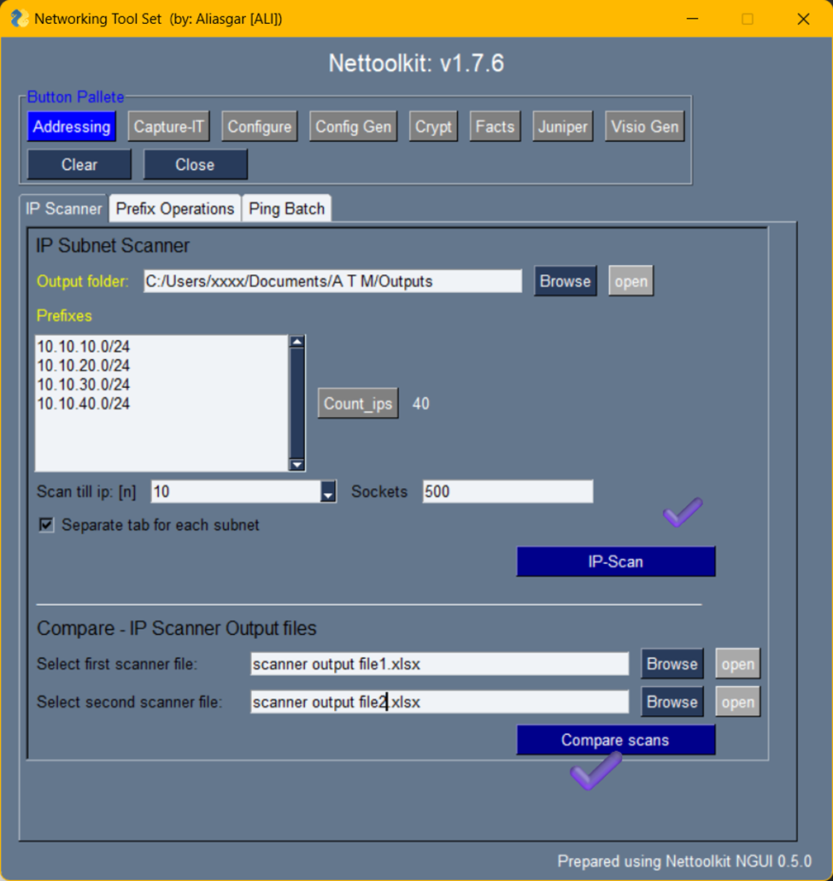Select the Addressing palette button
This screenshot has width=833, height=881.
tap(71, 126)
